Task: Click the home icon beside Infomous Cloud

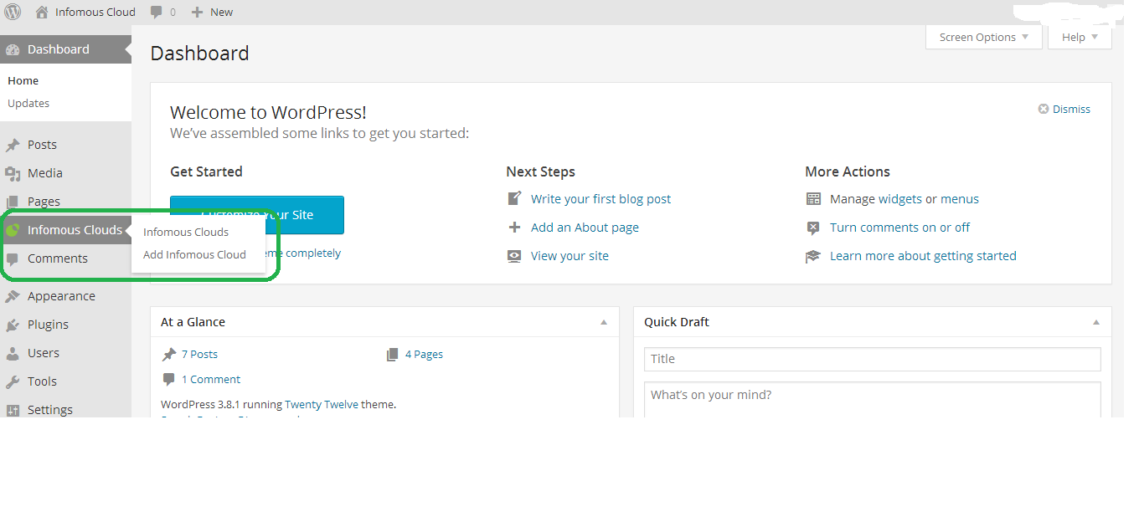Action: click(x=42, y=13)
